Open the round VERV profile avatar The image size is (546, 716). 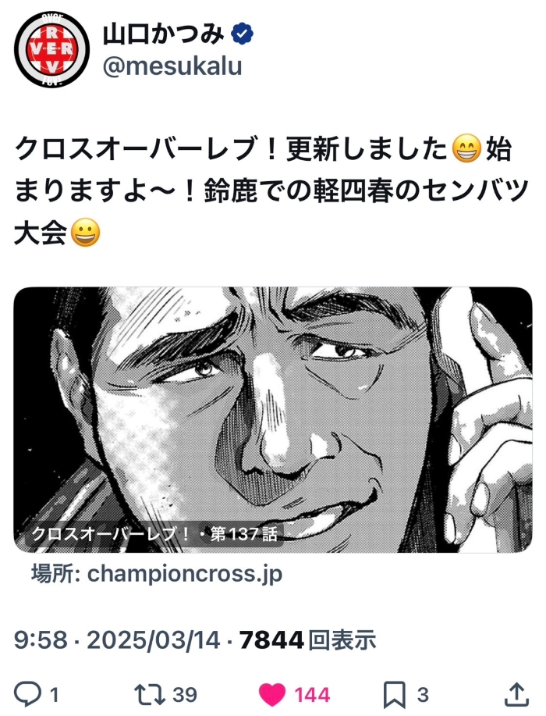coord(51,50)
